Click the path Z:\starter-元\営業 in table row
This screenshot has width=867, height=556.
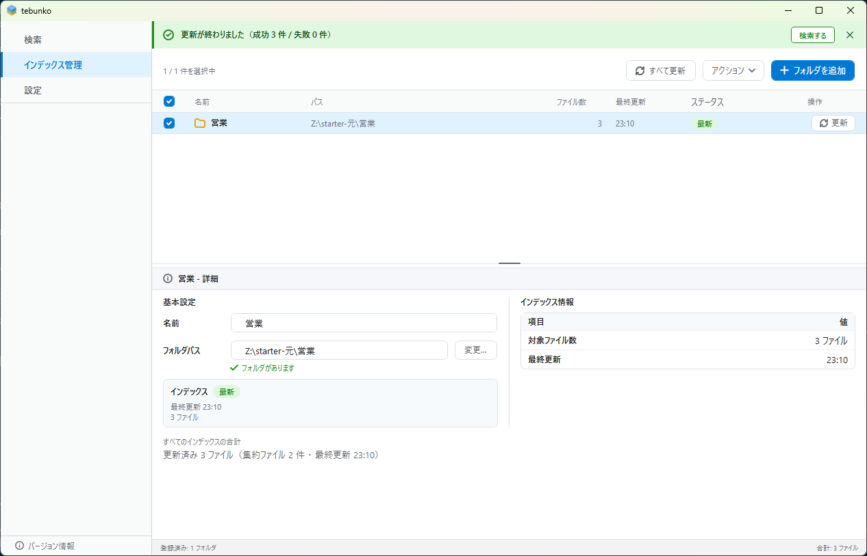(x=343, y=124)
